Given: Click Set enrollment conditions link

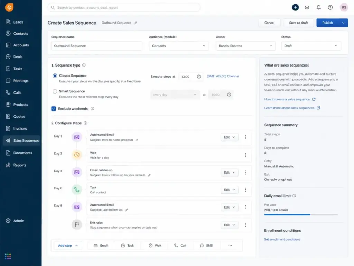Looking at the screenshot, I should pos(282,239).
